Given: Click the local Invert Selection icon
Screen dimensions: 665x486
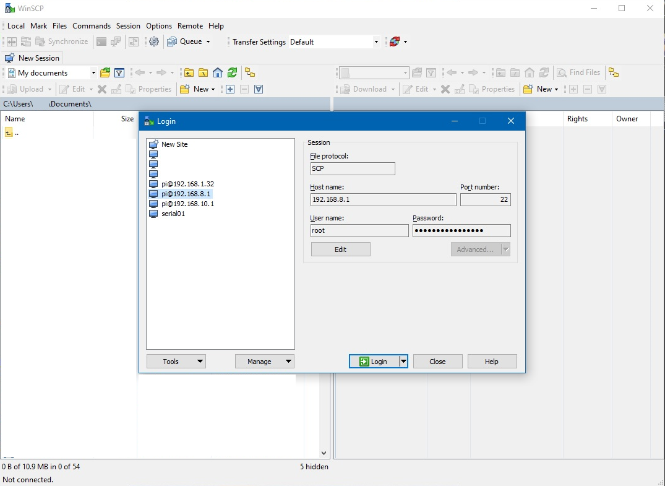Looking at the screenshot, I should tap(259, 89).
